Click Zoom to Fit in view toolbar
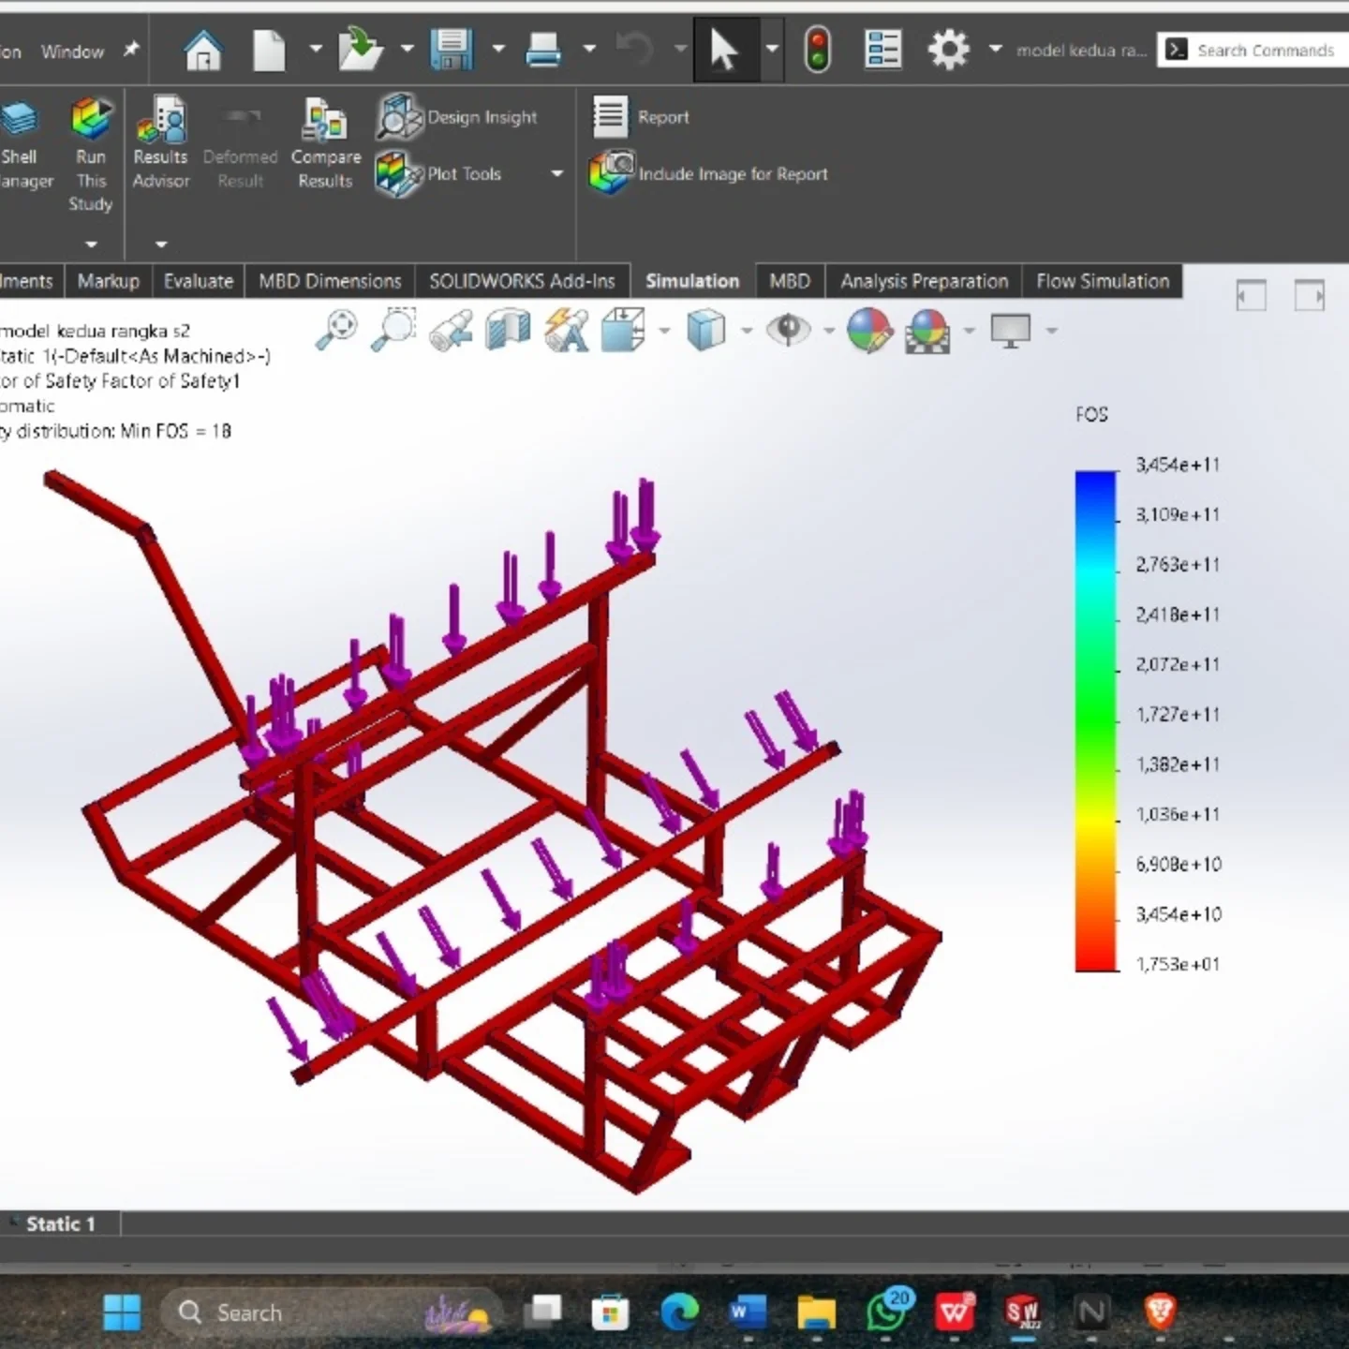The image size is (1349, 1349). (x=335, y=330)
